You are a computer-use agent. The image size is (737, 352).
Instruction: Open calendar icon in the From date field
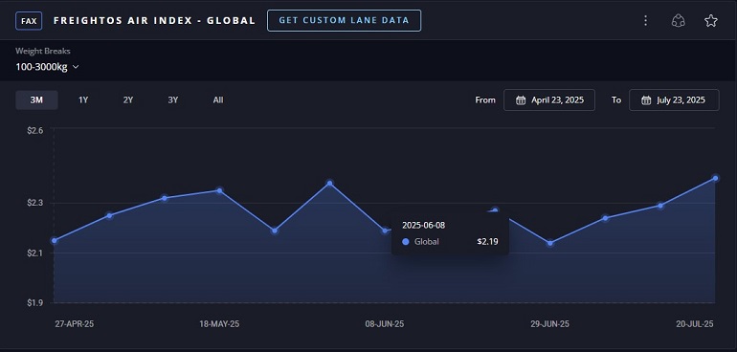521,100
